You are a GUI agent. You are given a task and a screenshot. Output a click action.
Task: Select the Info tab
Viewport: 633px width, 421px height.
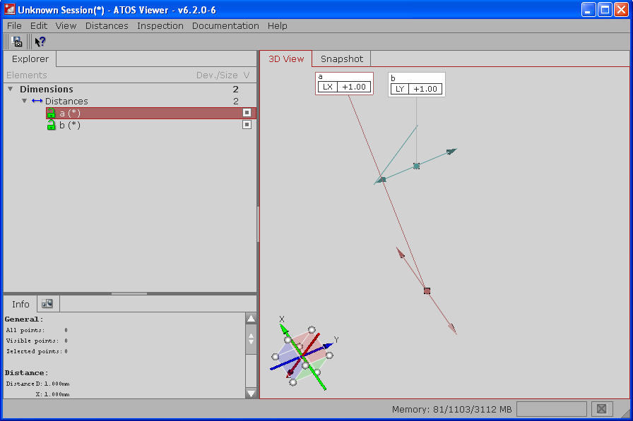coord(20,304)
